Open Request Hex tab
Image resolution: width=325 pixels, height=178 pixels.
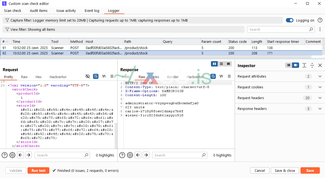point(39,77)
